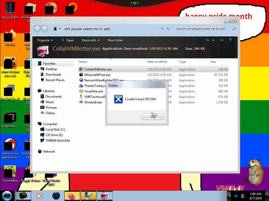Open Videos library
Screen dimensions: 269x201
(50, 113)
